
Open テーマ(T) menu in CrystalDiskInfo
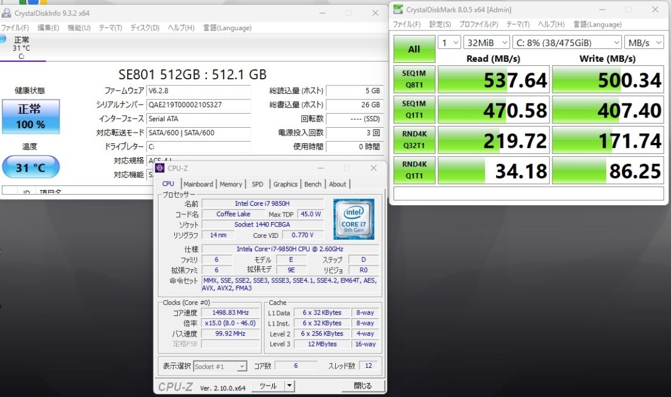click(110, 28)
